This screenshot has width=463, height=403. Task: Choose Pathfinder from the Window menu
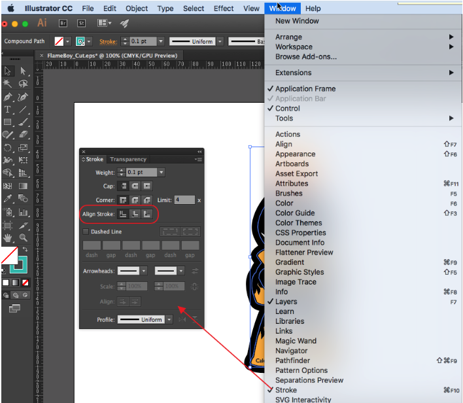pyautogui.click(x=292, y=360)
